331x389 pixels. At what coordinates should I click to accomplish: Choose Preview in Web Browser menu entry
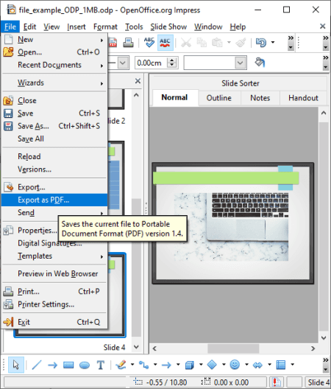pyautogui.click(x=54, y=273)
